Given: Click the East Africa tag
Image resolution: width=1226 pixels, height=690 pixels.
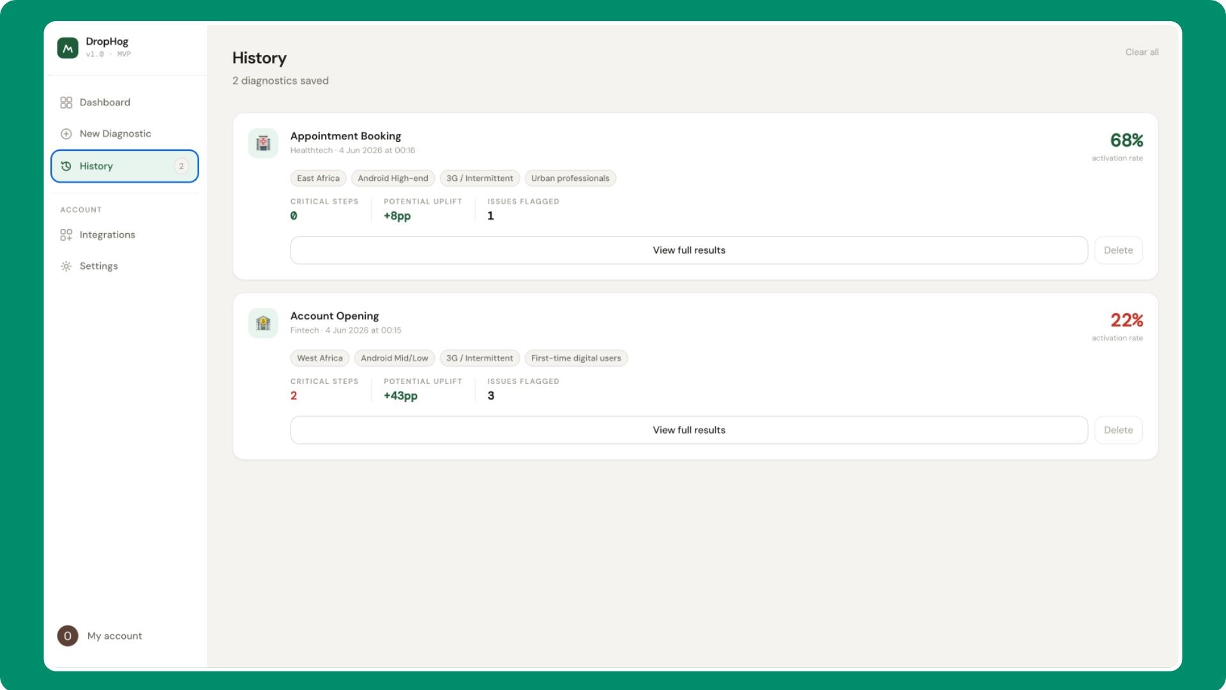Looking at the screenshot, I should tap(318, 178).
